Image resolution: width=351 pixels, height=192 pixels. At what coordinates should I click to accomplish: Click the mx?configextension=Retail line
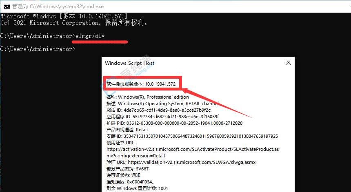point(136,156)
